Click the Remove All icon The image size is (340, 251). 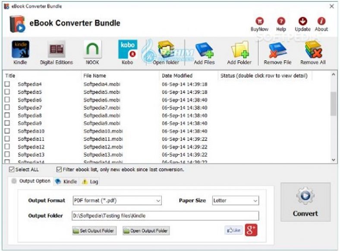coord(313,50)
